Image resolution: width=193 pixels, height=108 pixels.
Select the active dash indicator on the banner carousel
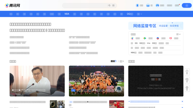pyautogui.click(x=172, y=23)
